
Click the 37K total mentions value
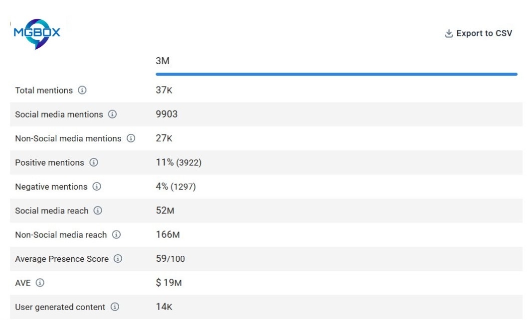pyautogui.click(x=164, y=90)
